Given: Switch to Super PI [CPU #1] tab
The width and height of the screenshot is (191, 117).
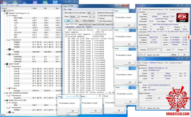Looking at the screenshot, I should tap(85, 24).
